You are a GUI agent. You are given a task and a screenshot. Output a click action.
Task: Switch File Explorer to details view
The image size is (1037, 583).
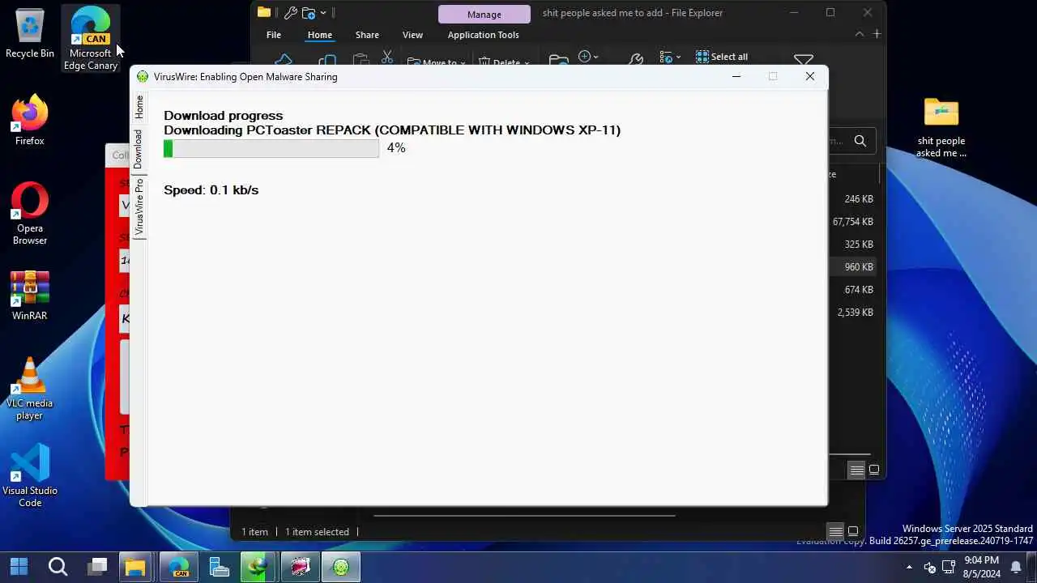pyautogui.click(x=856, y=470)
